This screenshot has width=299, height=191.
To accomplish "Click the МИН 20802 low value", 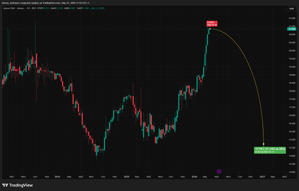I will [70, 8].
